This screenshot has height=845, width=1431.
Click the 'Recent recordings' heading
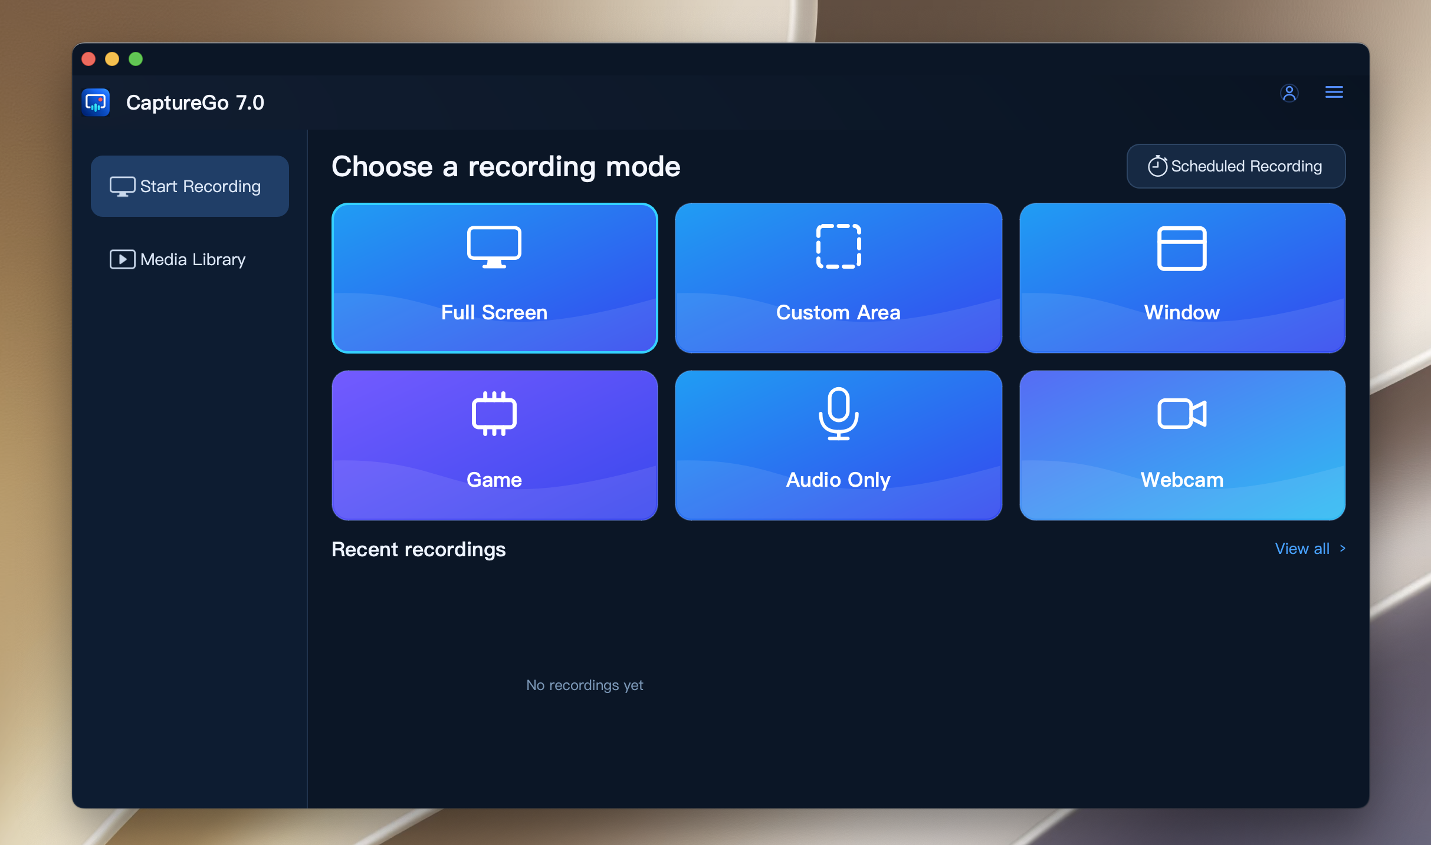point(418,549)
